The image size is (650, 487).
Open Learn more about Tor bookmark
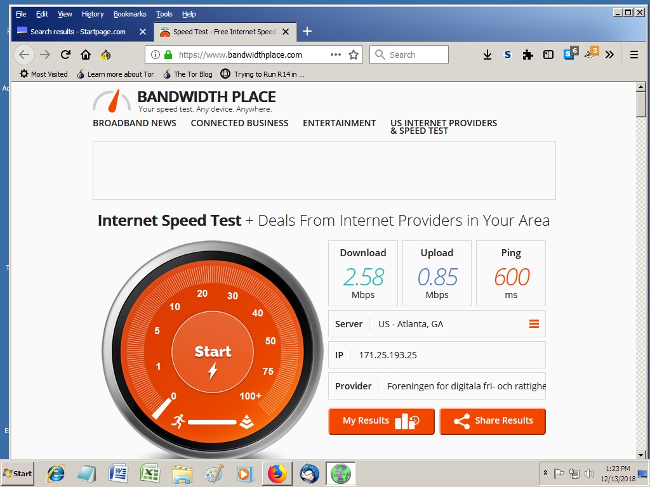[x=116, y=74]
